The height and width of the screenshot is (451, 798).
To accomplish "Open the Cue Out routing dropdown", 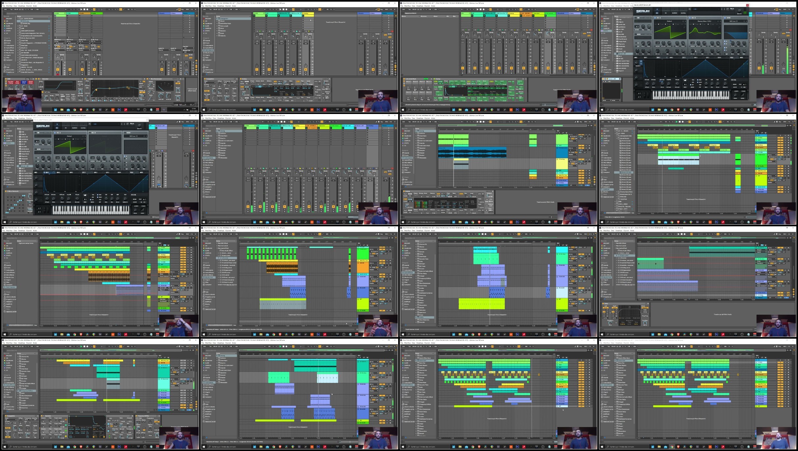I will (189, 48).
